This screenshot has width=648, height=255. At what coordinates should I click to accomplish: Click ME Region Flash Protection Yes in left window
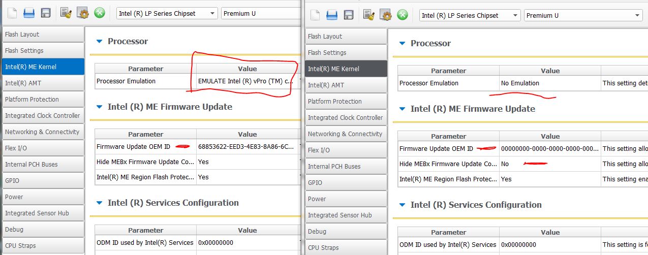pyautogui.click(x=247, y=177)
